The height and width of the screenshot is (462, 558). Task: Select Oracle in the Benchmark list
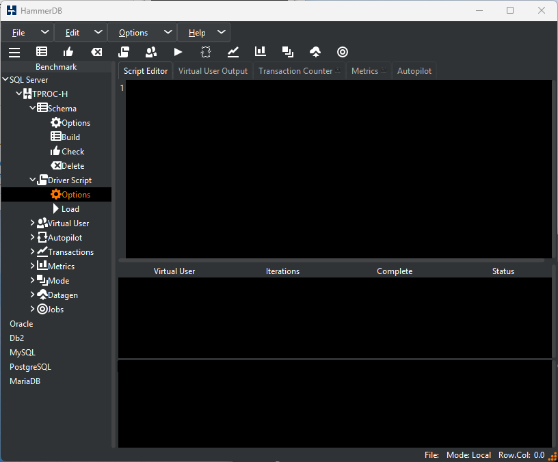21,324
